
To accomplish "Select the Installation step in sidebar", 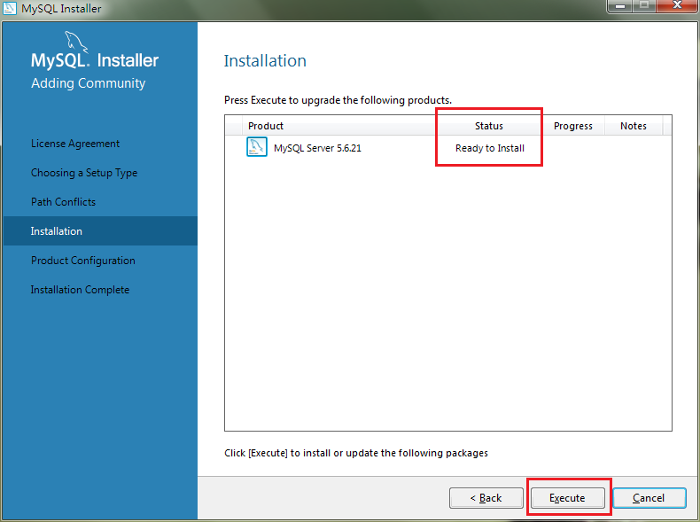I will [x=100, y=230].
